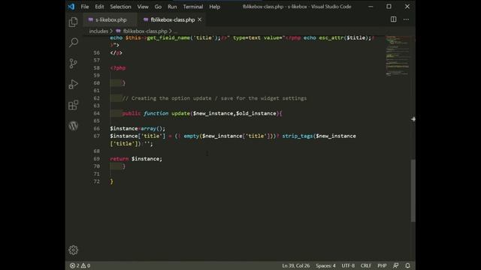This screenshot has height=270, width=481.
Task: Open the Edit menu
Action: 99,7
